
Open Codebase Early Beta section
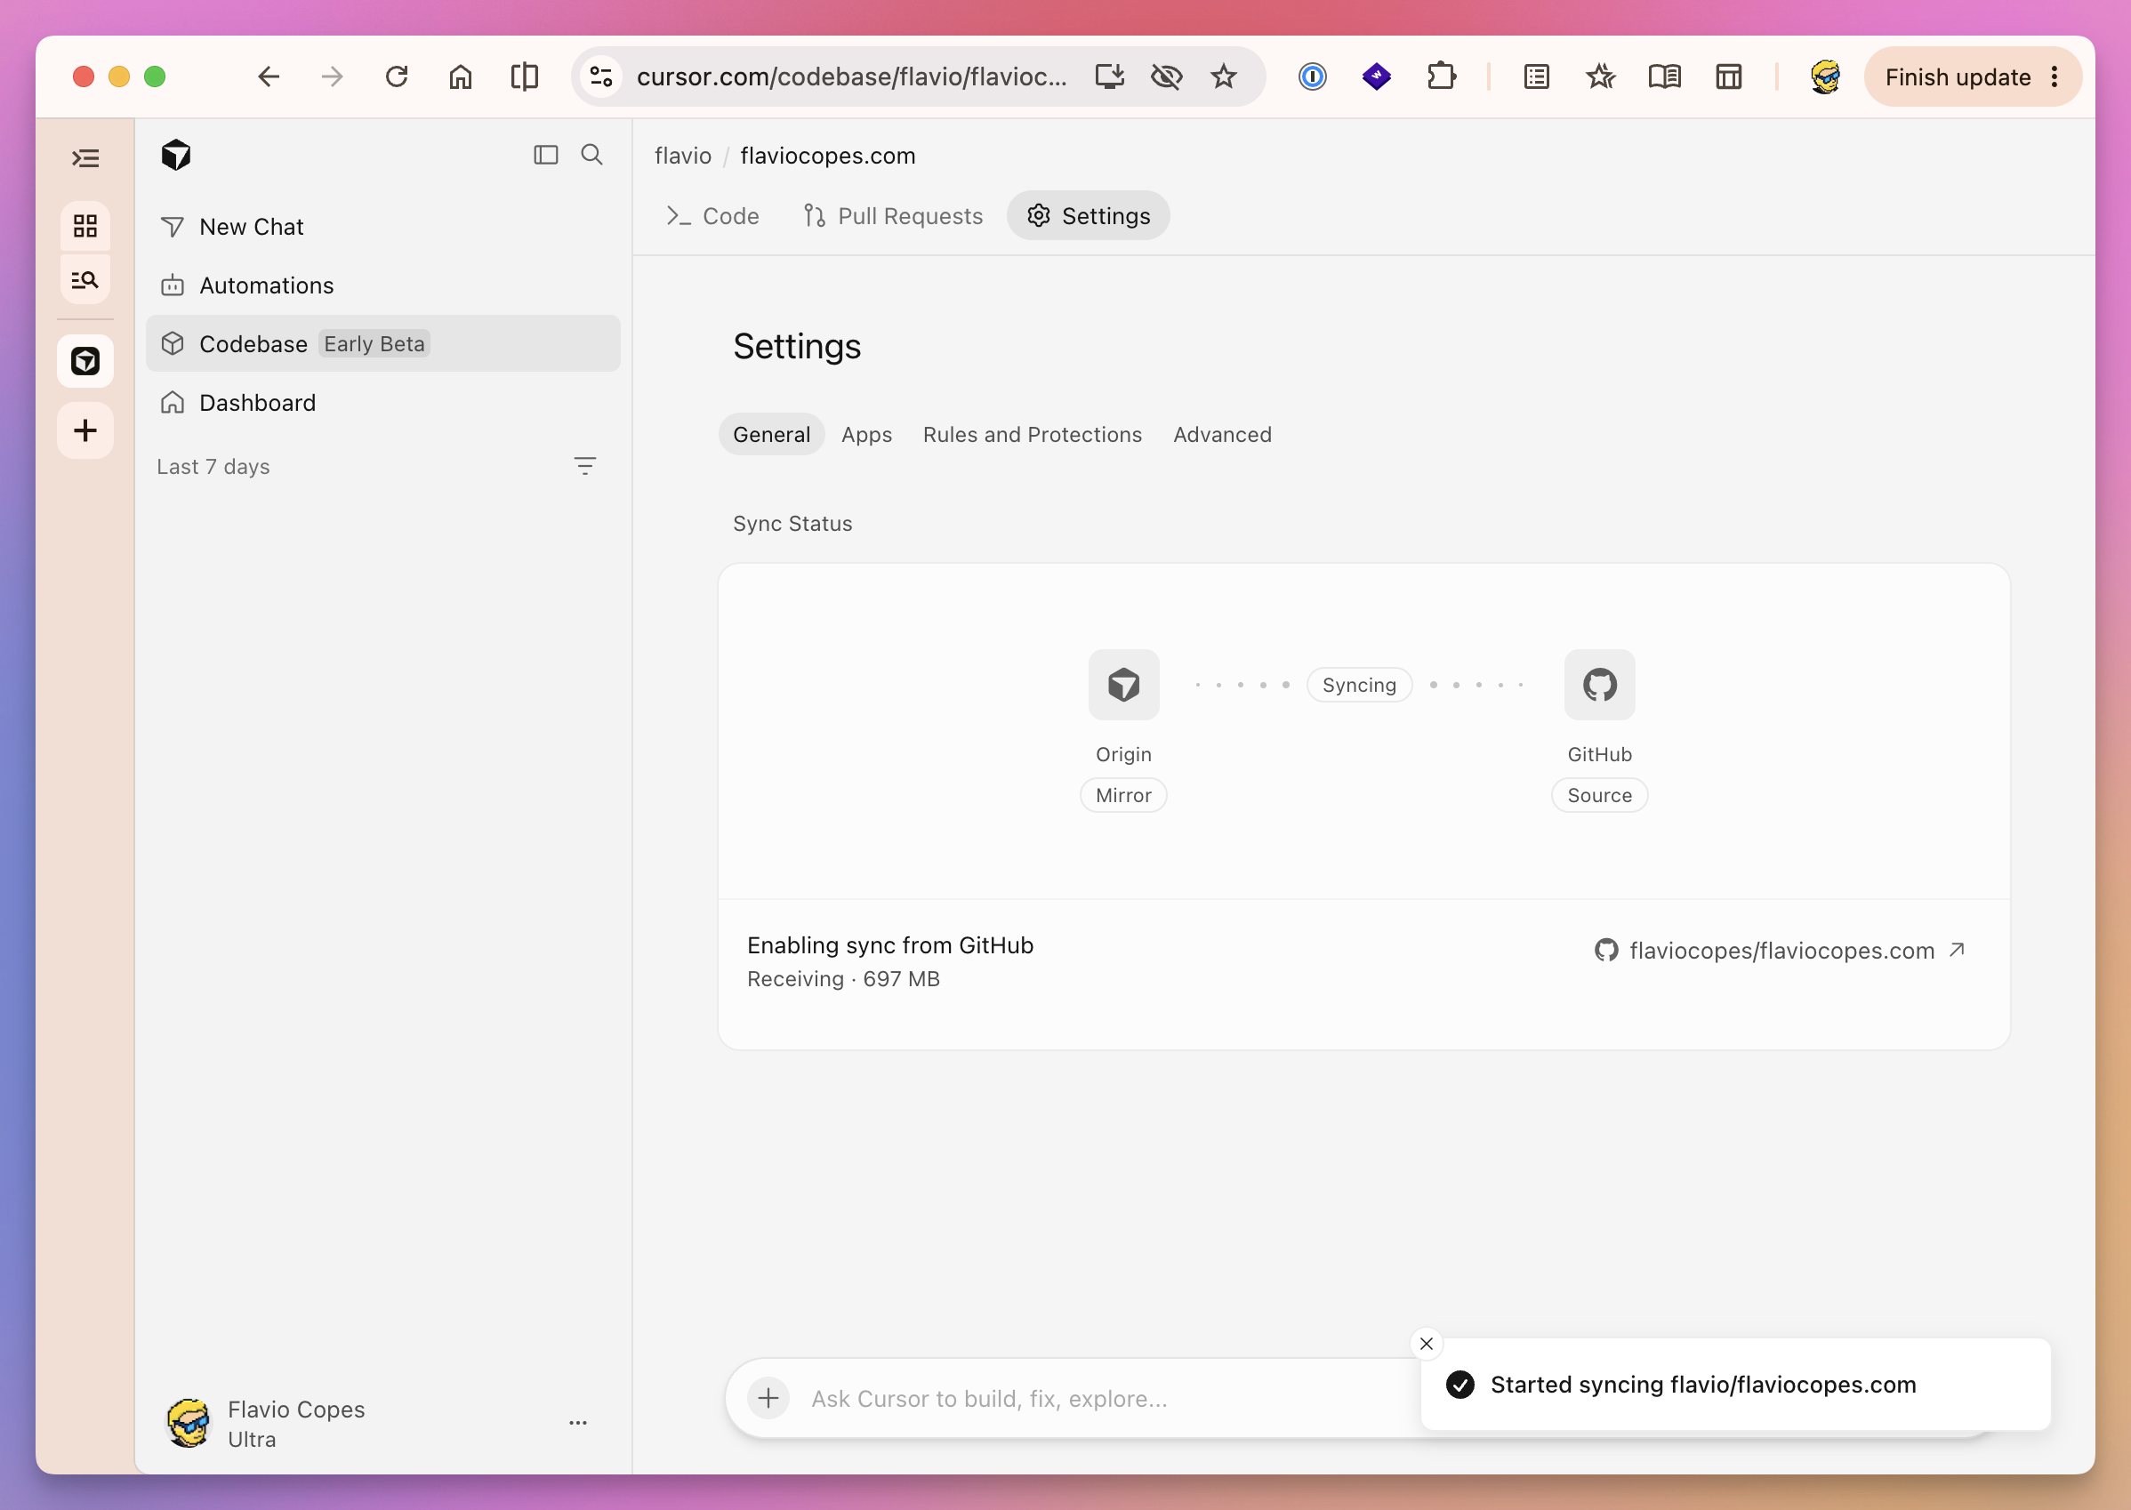pyautogui.click(x=383, y=344)
